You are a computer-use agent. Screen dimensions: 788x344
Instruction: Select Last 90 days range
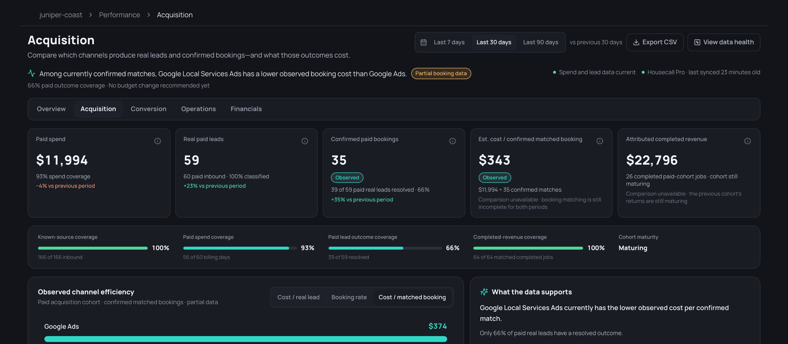[x=540, y=42]
